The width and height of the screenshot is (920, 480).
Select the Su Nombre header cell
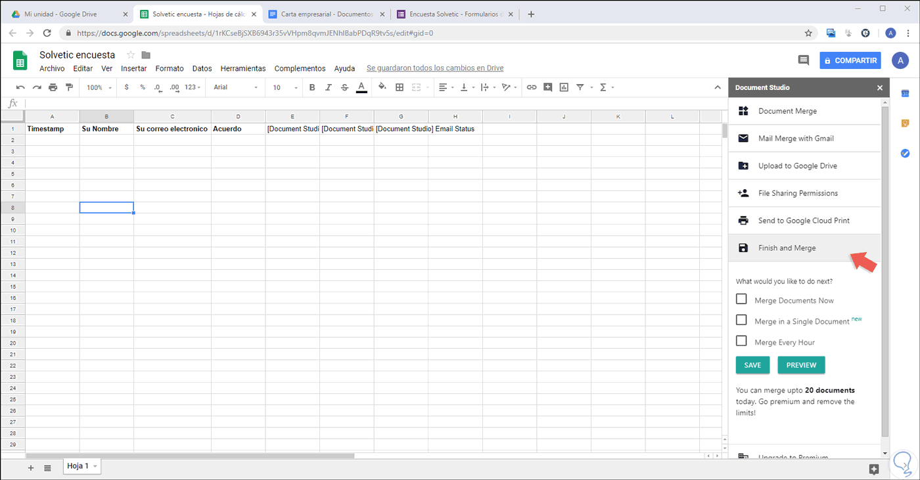click(x=106, y=129)
